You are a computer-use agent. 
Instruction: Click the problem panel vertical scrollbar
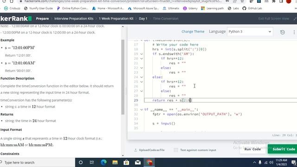[123, 77]
